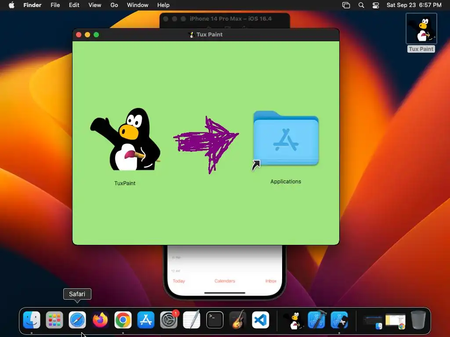Click the Applications label text
This screenshot has height=337, width=450.
point(286,181)
